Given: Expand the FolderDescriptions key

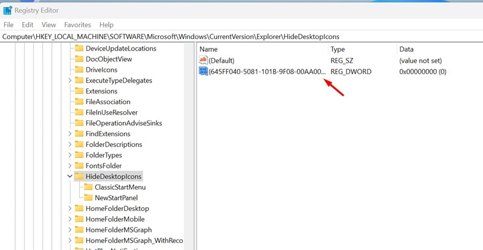Looking at the screenshot, I should (x=69, y=144).
